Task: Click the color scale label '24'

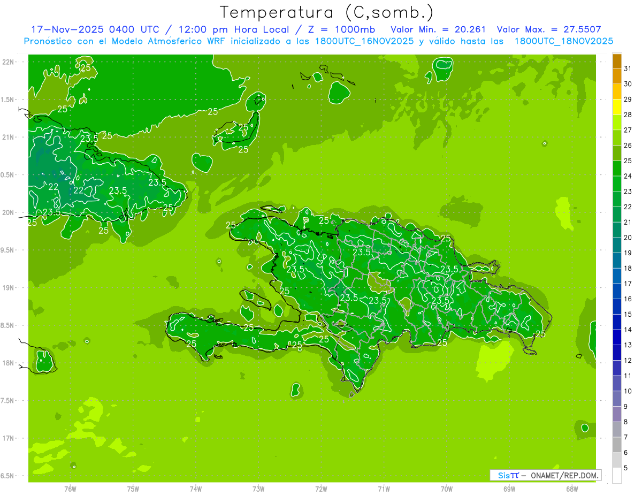Action: coord(628,176)
